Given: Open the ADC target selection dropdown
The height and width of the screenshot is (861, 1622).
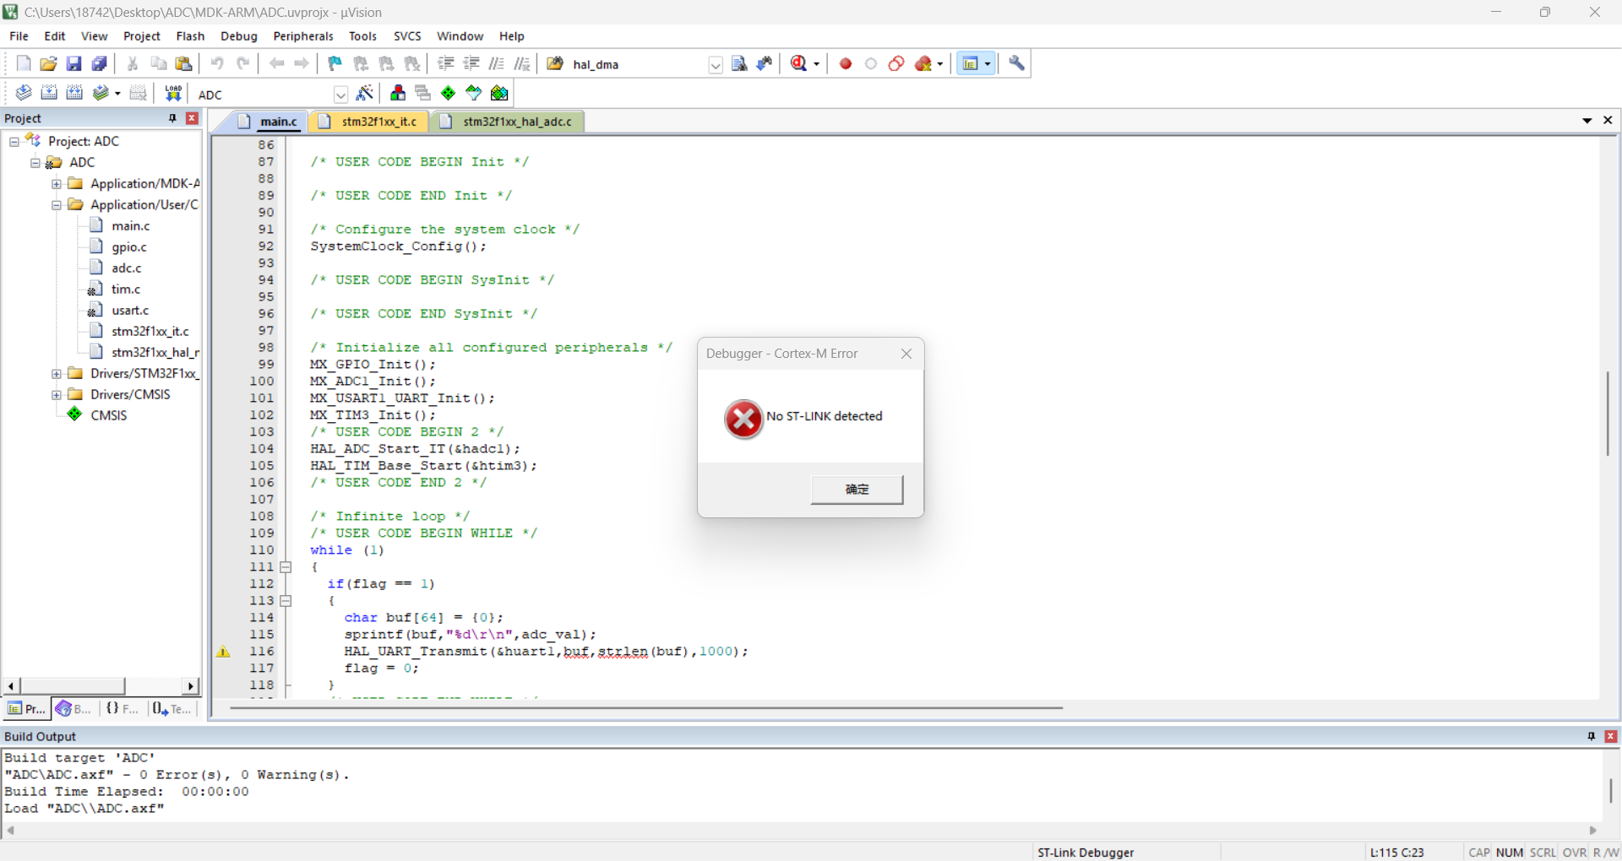Looking at the screenshot, I should point(340,95).
